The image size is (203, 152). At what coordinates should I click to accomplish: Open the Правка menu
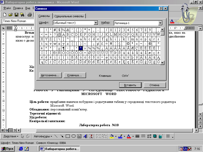[x=18, y=8]
